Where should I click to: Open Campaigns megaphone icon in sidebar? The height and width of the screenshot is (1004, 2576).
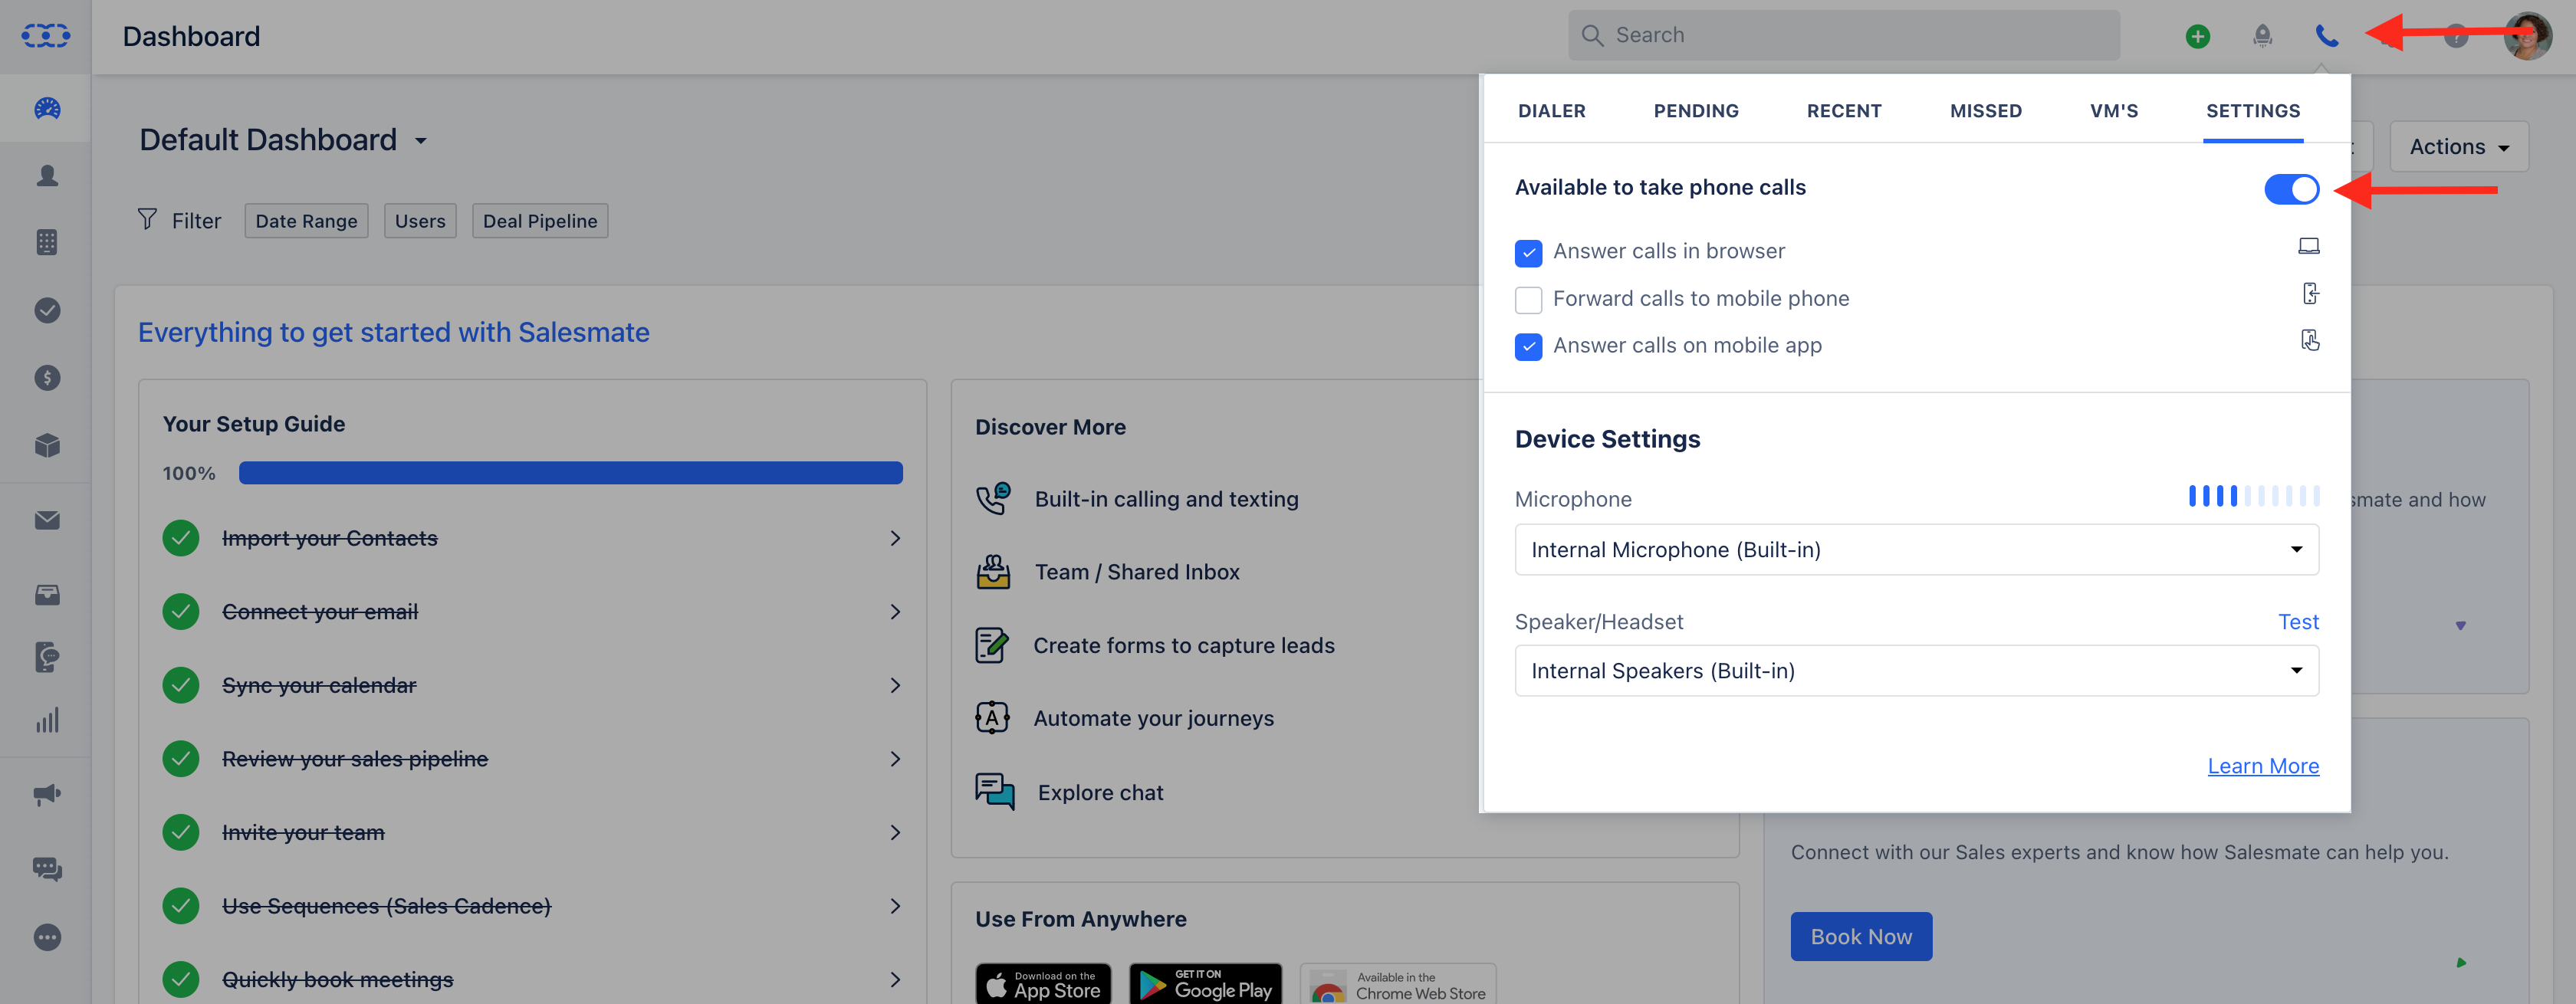pos(47,795)
